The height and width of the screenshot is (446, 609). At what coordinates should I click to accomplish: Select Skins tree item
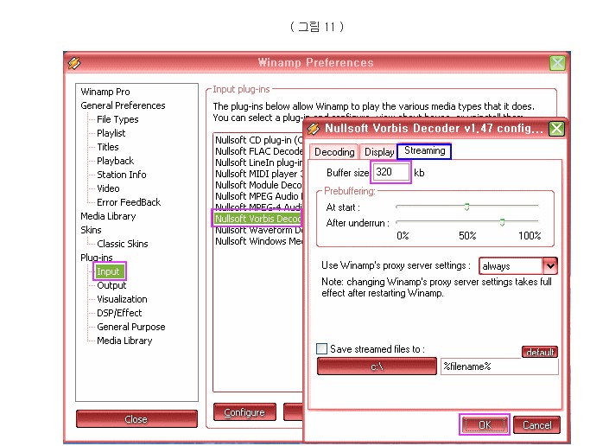(x=91, y=230)
